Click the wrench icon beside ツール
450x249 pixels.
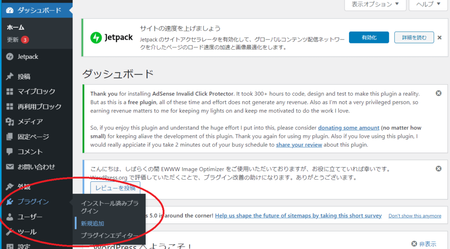[10, 231]
